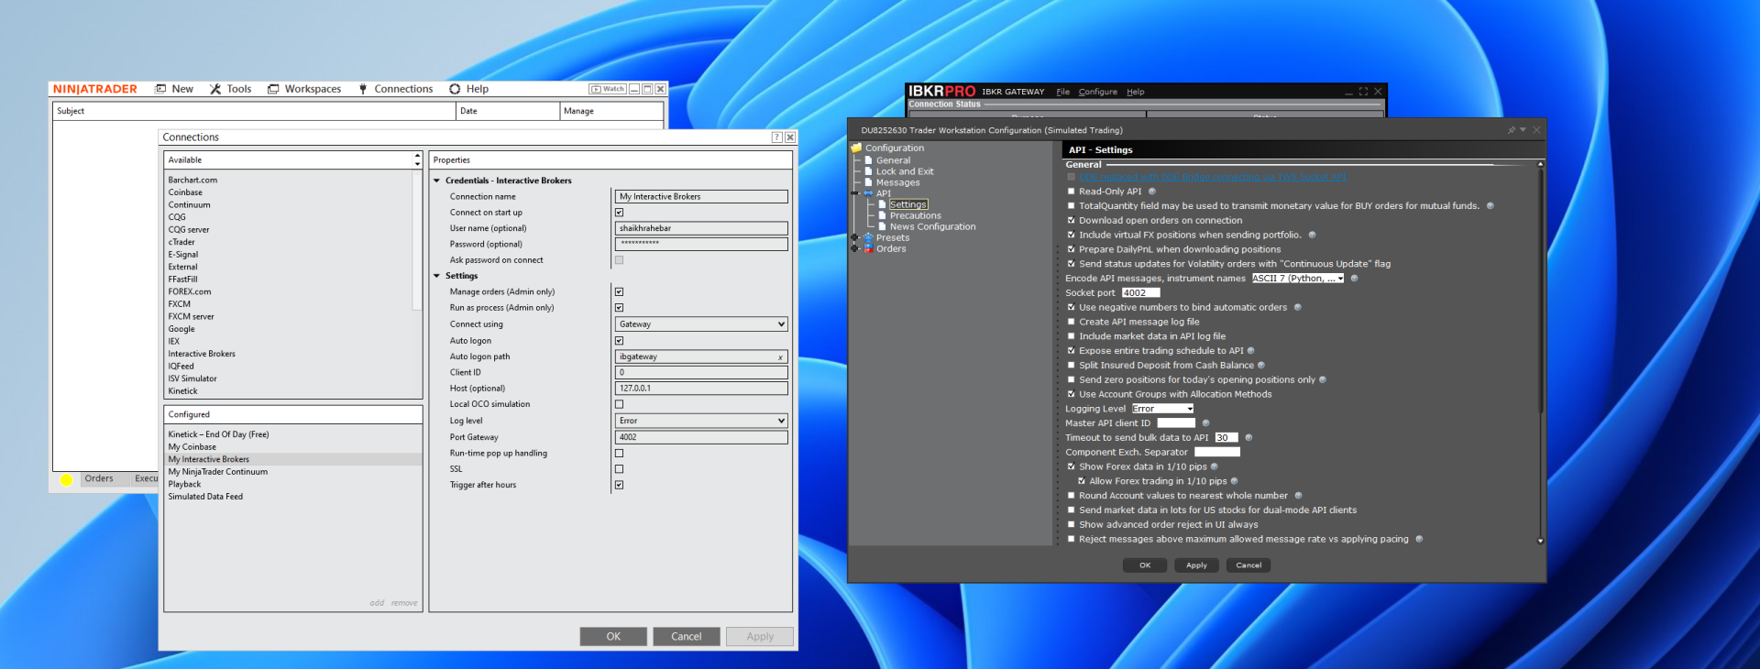The width and height of the screenshot is (1760, 669).
Task: Click the info icon next to Socket encoding dropdown
Action: [1354, 279]
